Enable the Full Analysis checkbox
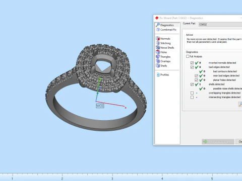Viewport: 242px width, 181px height. [x=188, y=56]
